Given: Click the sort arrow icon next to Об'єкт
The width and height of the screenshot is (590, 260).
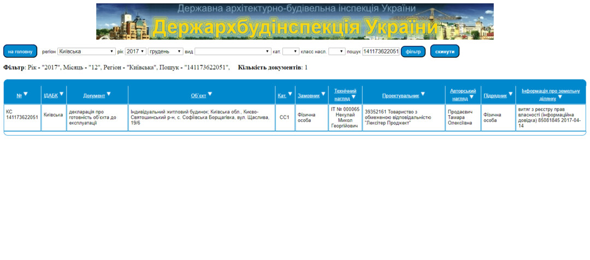Looking at the screenshot, I should [x=210, y=94].
